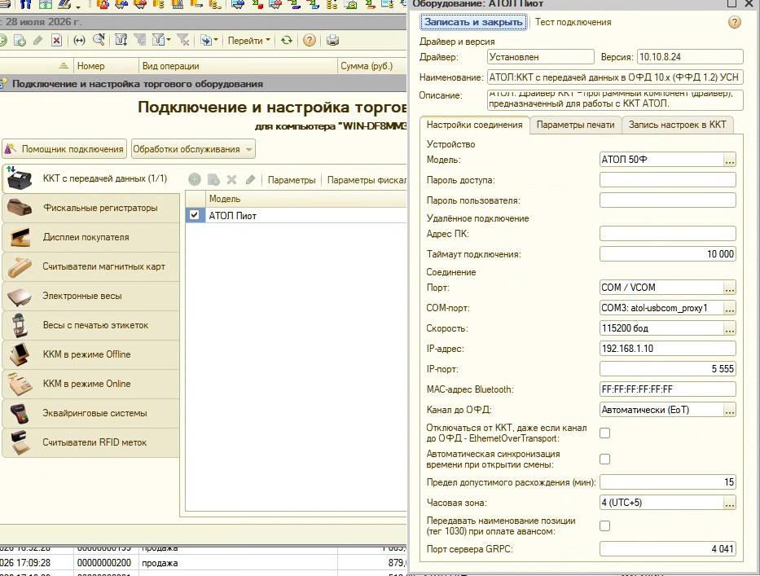This screenshot has width=760, height=576.
Task: Click the IP-адрес field 192.168.1.10
Action: pyautogui.click(x=667, y=349)
